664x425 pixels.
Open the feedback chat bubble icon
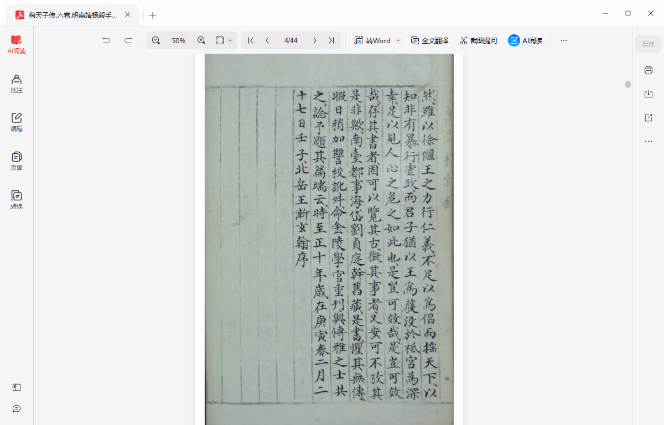click(x=17, y=408)
